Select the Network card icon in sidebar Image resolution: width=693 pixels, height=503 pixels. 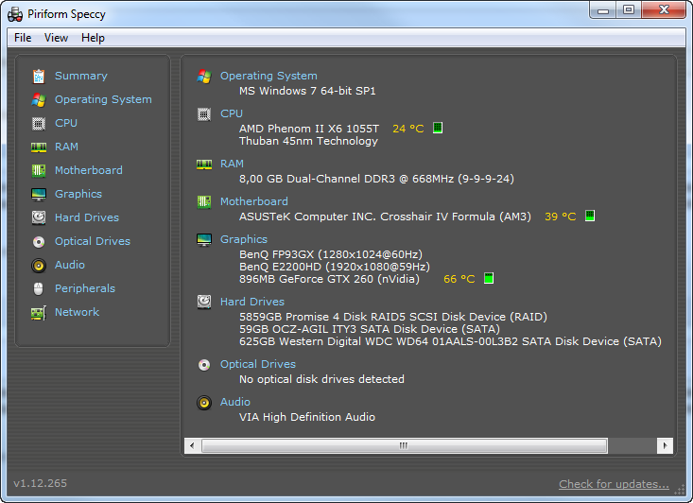click(39, 313)
